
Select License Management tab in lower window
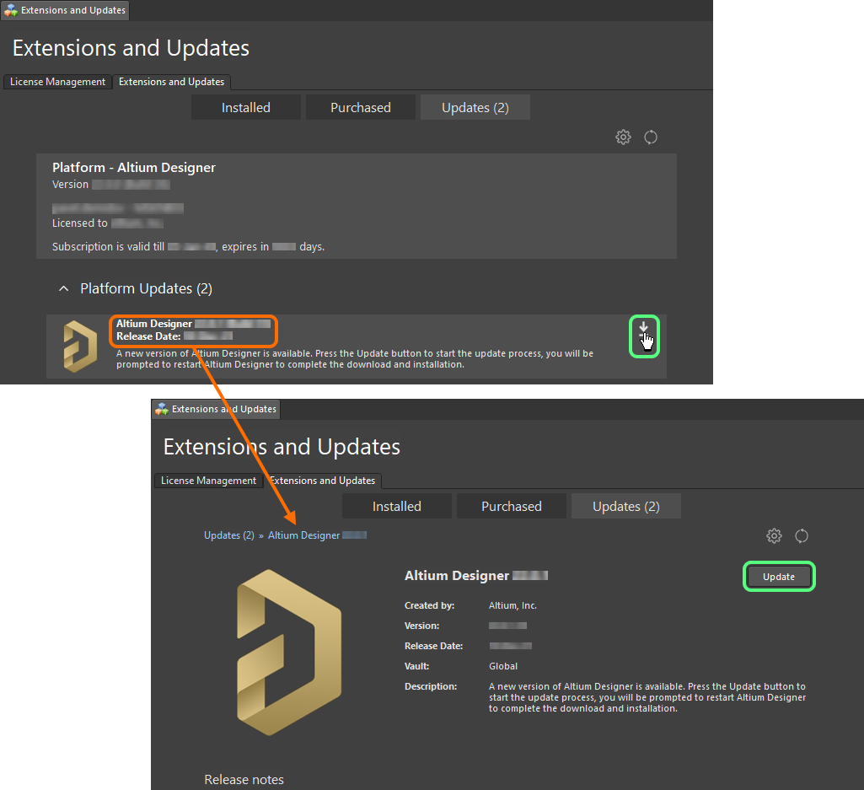[208, 481]
